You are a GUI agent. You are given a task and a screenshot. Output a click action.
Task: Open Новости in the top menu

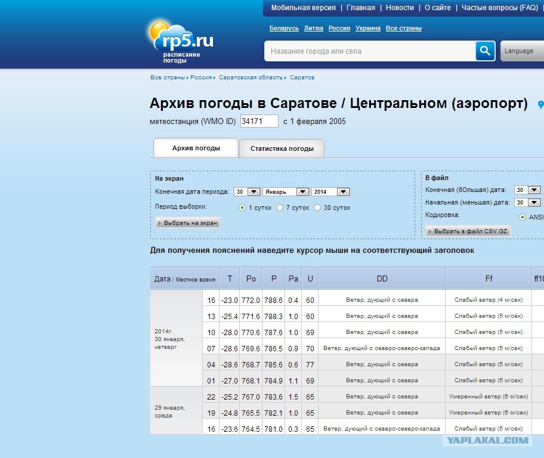400,8
